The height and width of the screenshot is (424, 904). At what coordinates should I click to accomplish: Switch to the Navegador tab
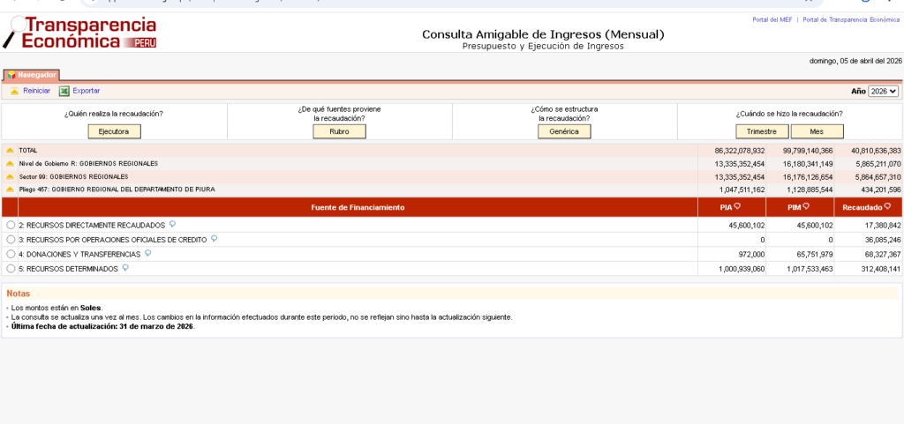point(32,75)
